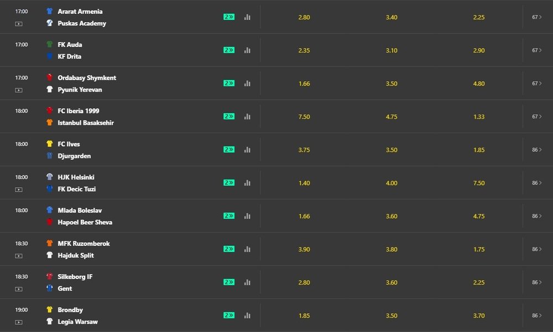The height and width of the screenshot is (332, 553).
Task: Select draw odds 4.75 for FC Iberia 1999 match
Action: [392, 117]
